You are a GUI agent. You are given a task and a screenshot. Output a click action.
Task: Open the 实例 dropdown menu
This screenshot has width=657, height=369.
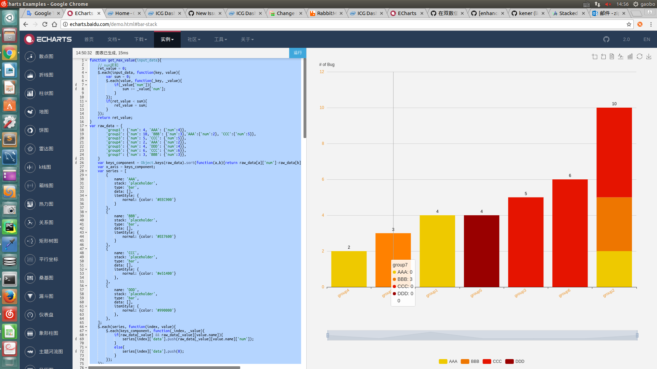click(x=167, y=39)
